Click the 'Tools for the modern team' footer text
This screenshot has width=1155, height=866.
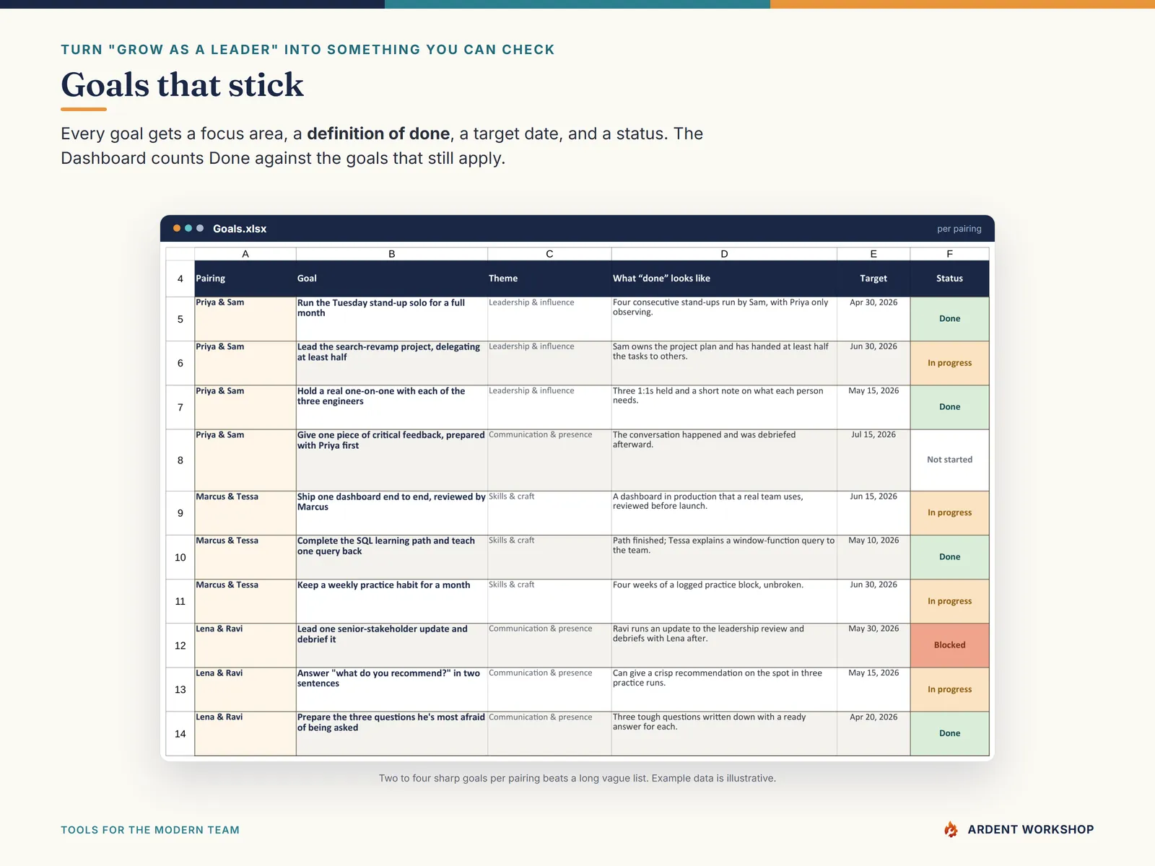[x=150, y=830]
